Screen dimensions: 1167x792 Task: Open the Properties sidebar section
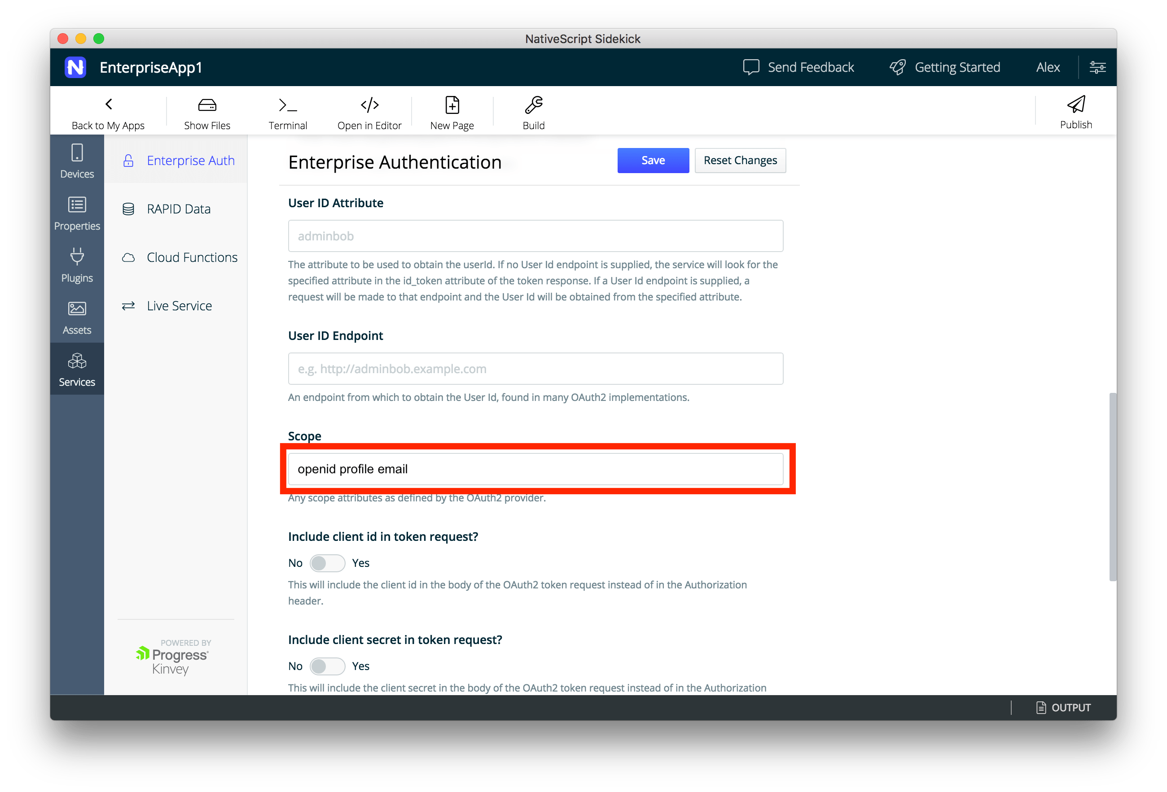pyautogui.click(x=77, y=213)
